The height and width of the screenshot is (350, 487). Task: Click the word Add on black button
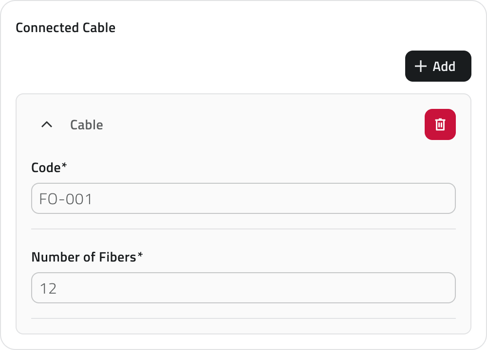[444, 67]
